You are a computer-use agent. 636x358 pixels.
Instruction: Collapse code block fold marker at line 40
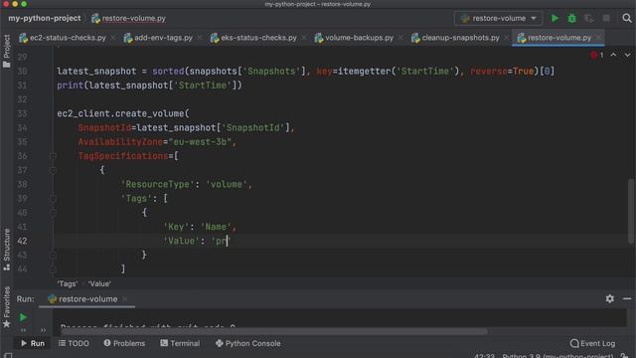pyautogui.click(x=53, y=213)
